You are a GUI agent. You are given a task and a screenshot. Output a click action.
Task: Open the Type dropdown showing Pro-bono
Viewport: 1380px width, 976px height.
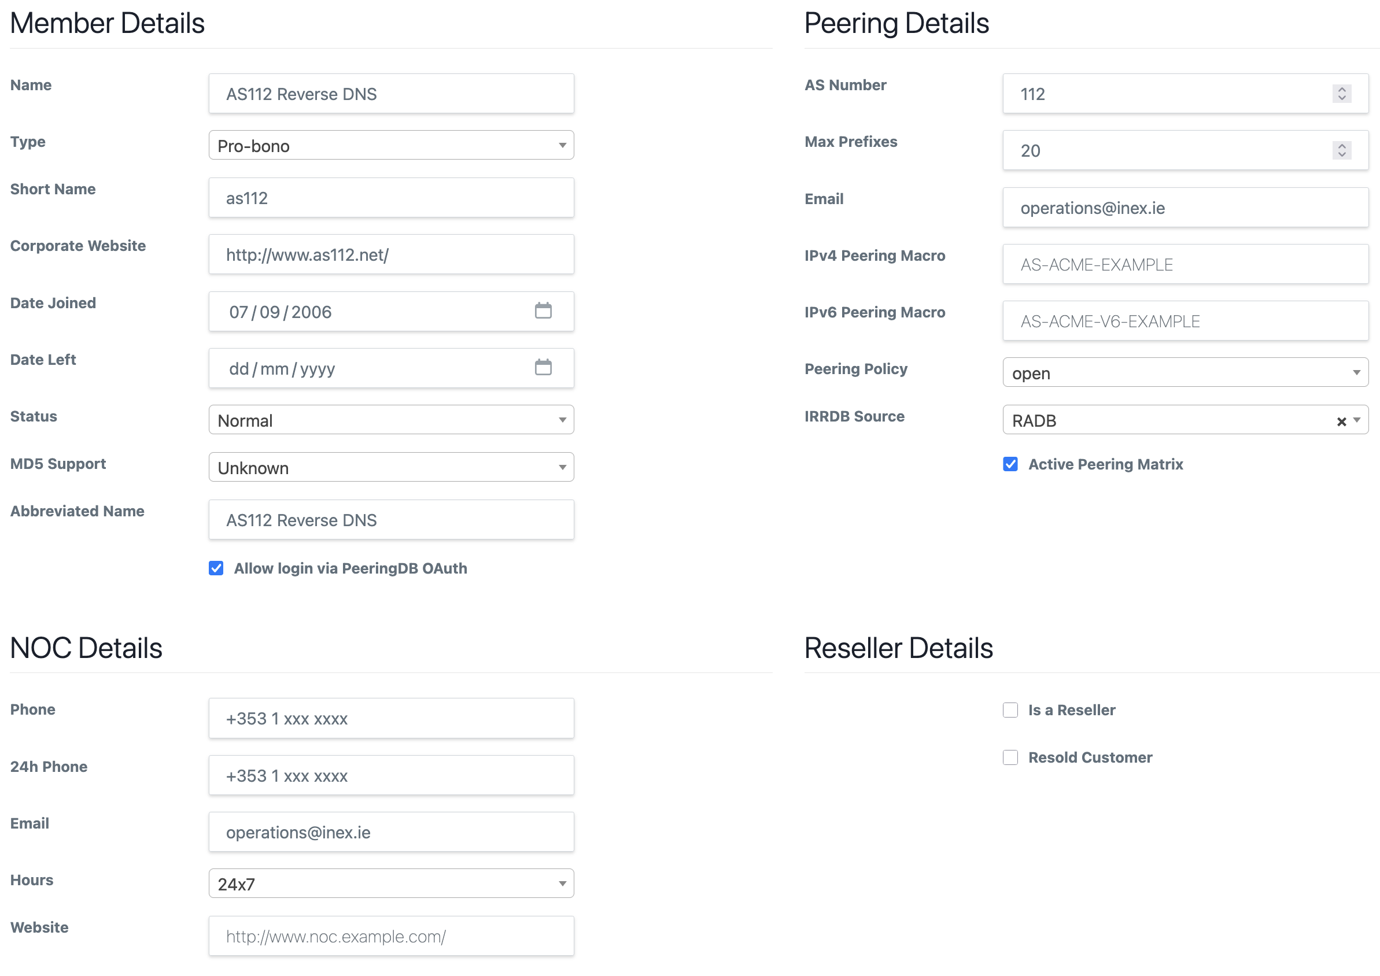pyautogui.click(x=392, y=146)
